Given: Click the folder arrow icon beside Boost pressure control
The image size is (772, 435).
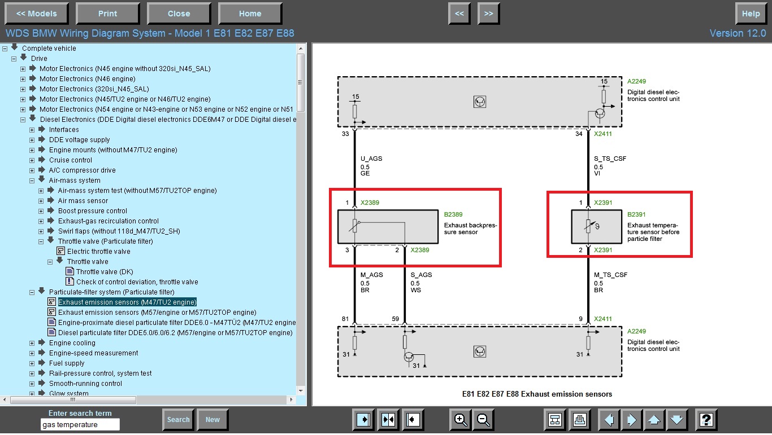Looking at the screenshot, I should point(51,210).
